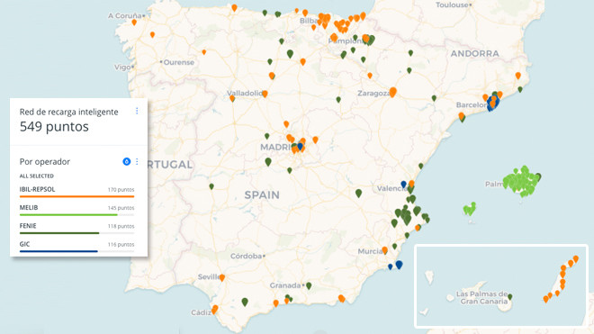This screenshot has height=334, width=594.
Task: Filter by the GIC operator row
Action: tap(76, 247)
